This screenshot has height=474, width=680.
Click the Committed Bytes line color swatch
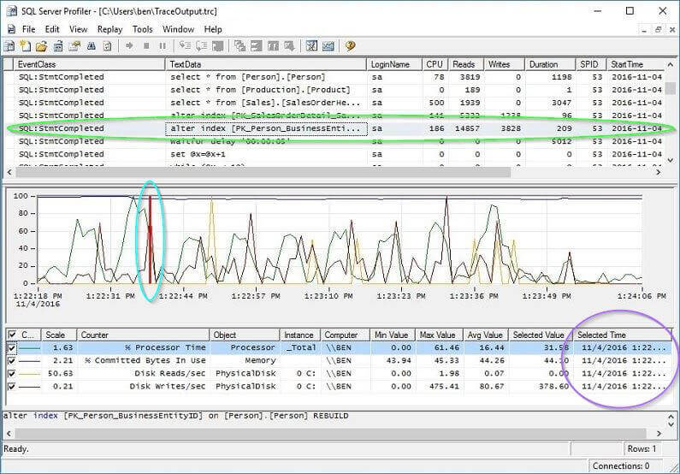coord(29,361)
